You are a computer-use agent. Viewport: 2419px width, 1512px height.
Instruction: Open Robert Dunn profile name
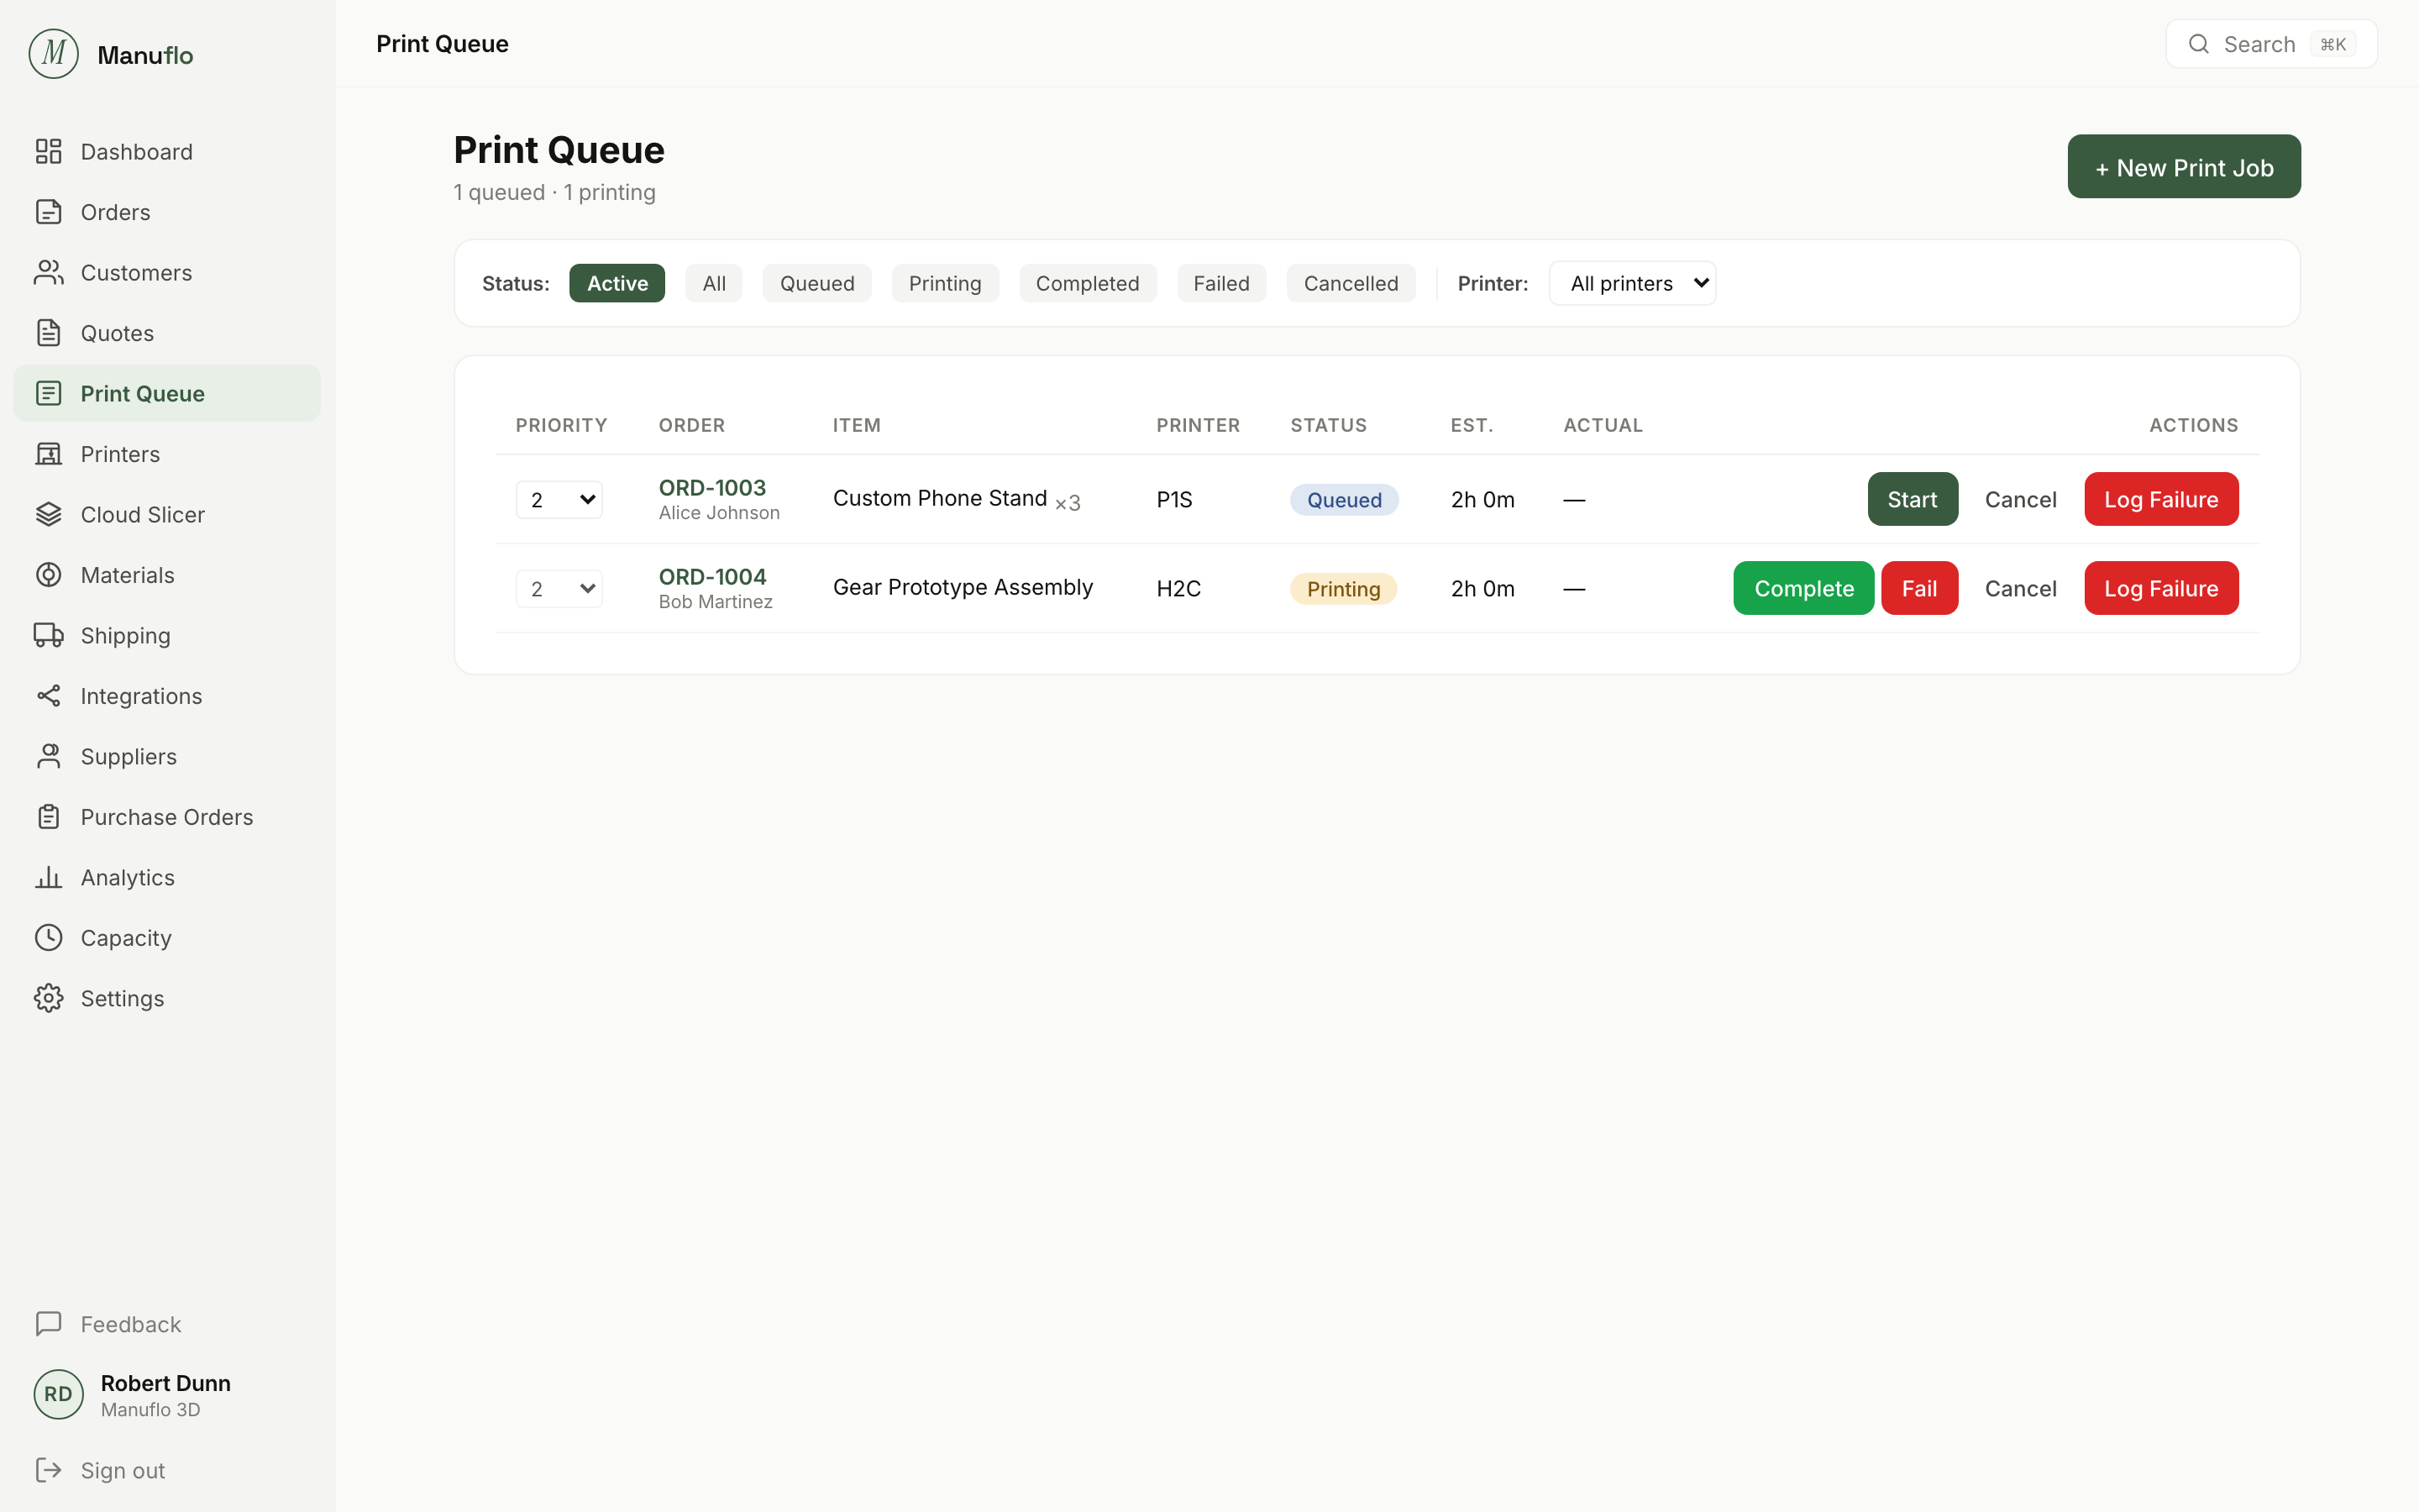pos(165,1383)
